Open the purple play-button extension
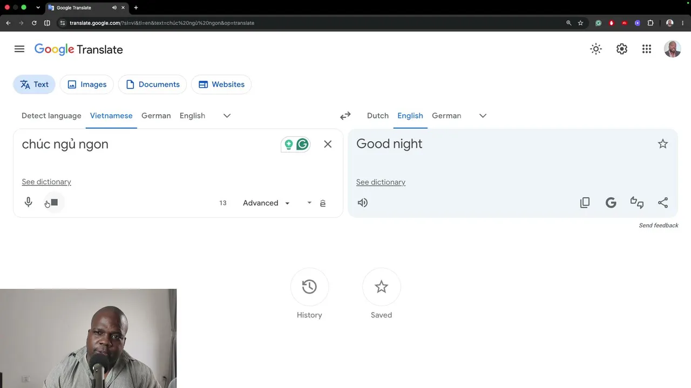 pos(638,23)
